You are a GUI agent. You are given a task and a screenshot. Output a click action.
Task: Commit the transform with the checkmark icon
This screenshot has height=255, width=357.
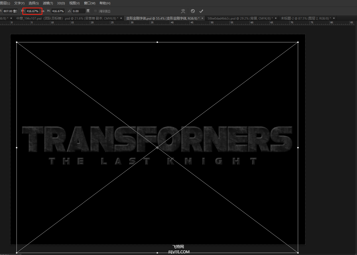(x=201, y=11)
